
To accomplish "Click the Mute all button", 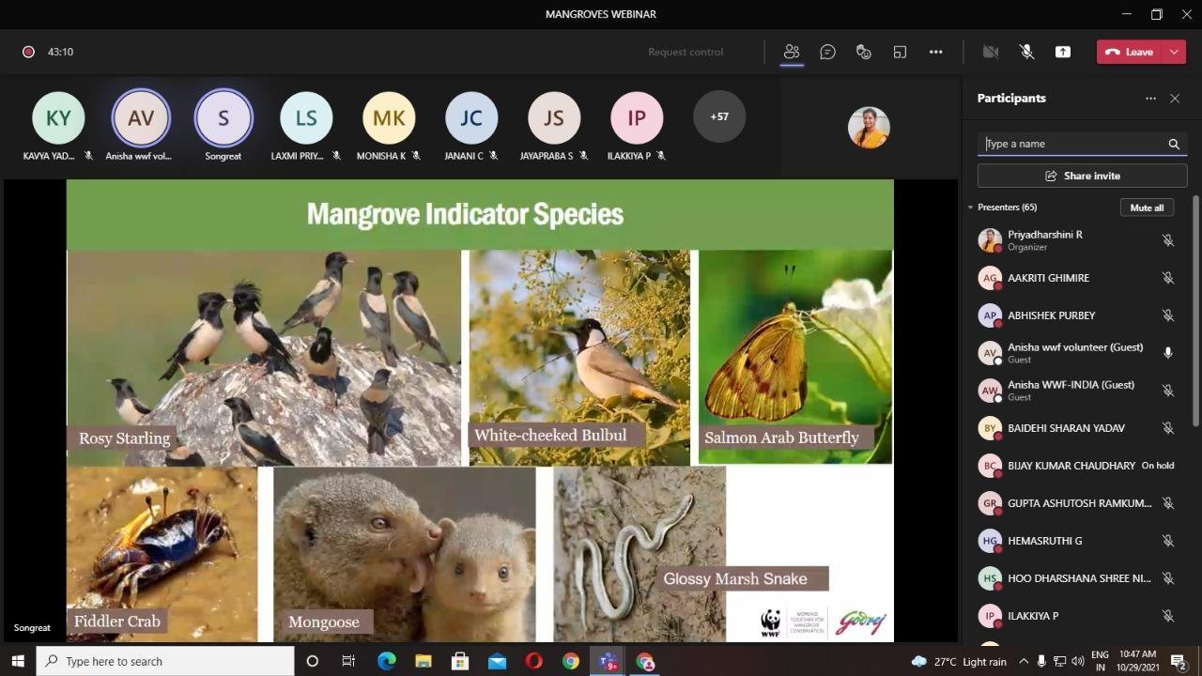I will pyautogui.click(x=1147, y=207).
